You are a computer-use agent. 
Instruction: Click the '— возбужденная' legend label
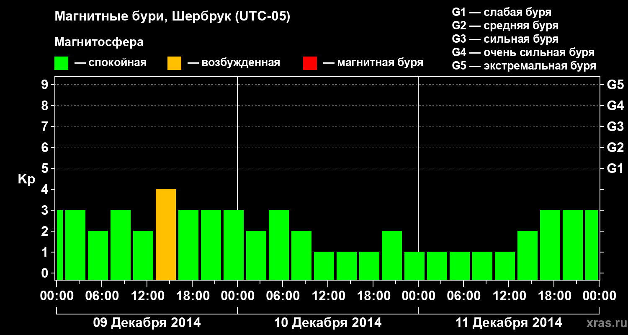pyautogui.click(x=234, y=63)
